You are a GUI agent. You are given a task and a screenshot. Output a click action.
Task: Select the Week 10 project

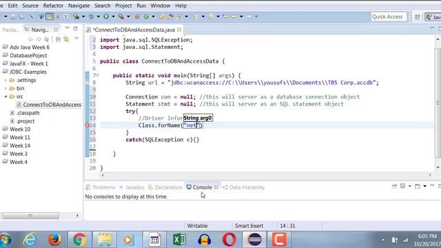coord(20,129)
